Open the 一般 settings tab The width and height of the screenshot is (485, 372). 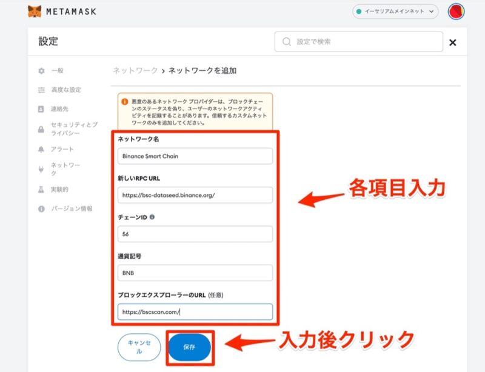57,70
